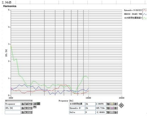Select the Φ25球顶丝膜高音 legend entry
This screenshot has height=117, width=147.
tap(133, 18)
